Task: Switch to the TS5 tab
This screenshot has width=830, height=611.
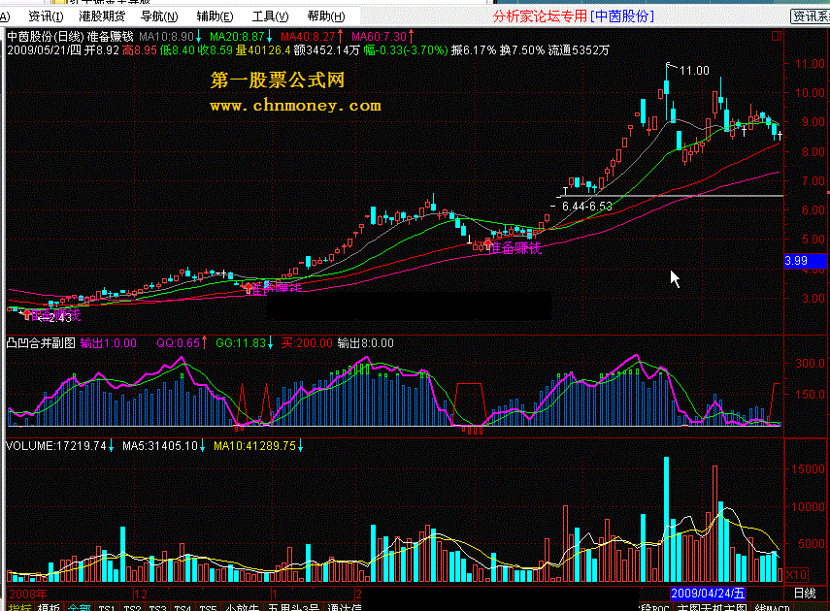Action: [208, 607]
